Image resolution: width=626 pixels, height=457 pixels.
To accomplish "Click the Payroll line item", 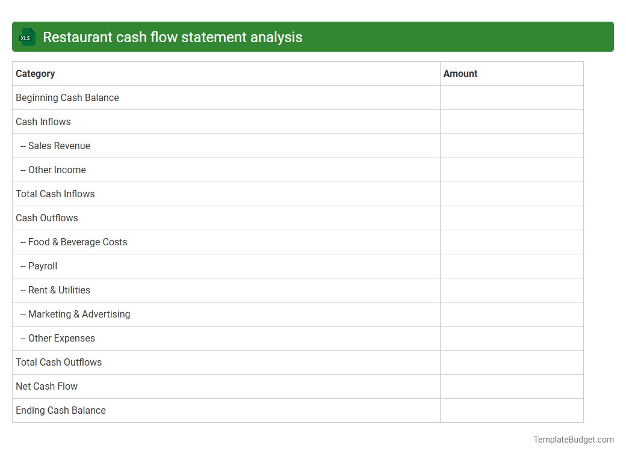I will [42, 266].
